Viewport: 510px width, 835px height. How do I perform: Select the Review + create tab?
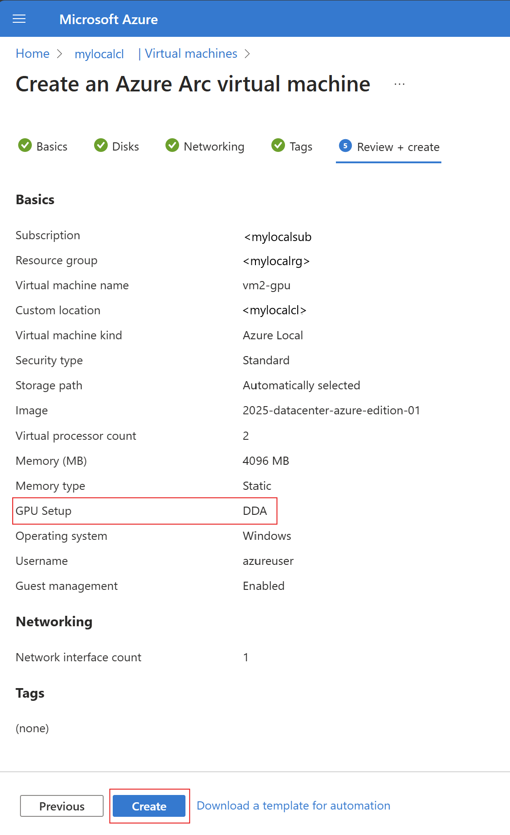(x=398, y=147)
